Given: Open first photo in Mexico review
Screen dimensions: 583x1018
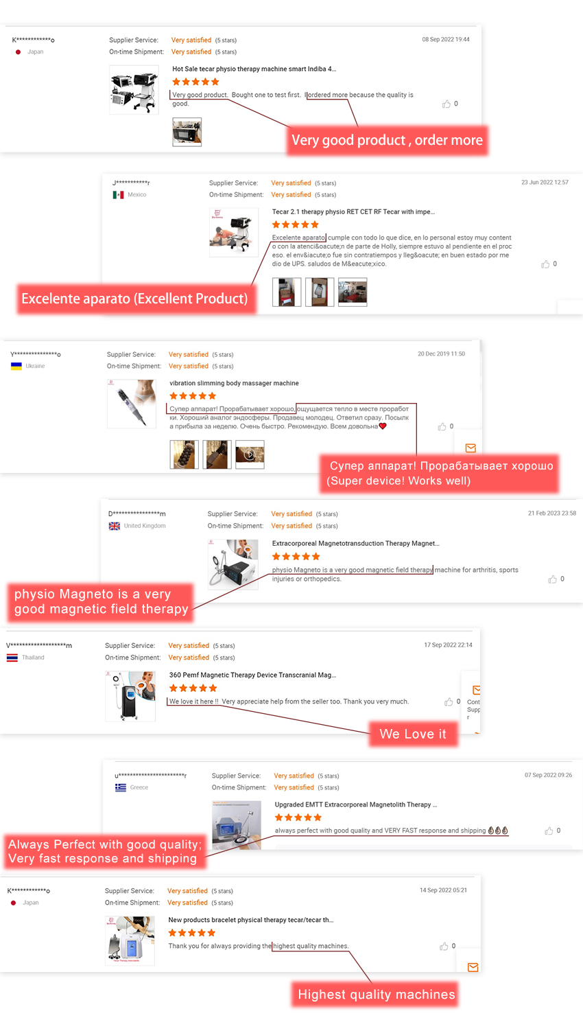Looking at the screenshot, I should [x=287, y=292].
